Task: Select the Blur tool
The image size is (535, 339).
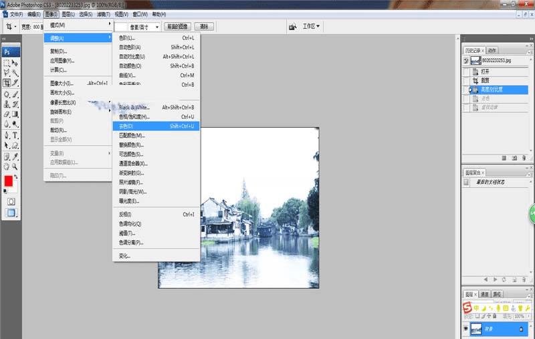Action: [x=7, y=124]
